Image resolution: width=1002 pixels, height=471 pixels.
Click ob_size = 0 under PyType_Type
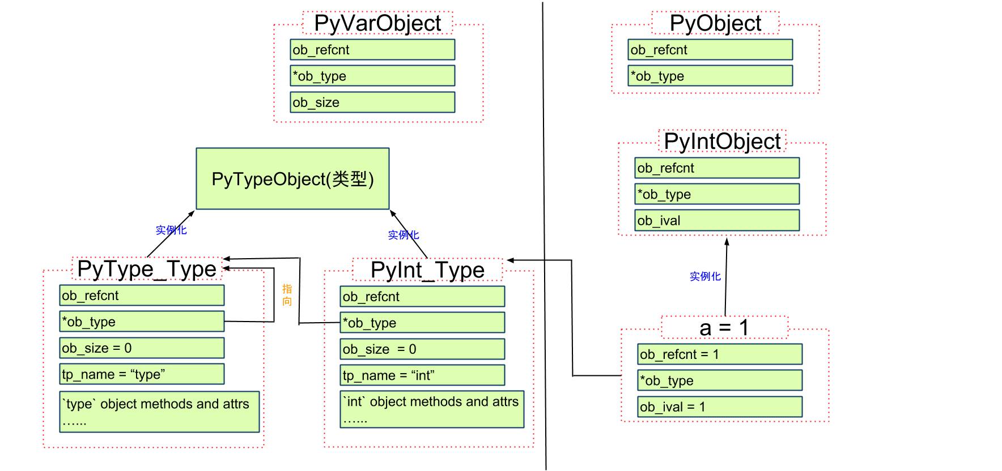tap(142, 348)
